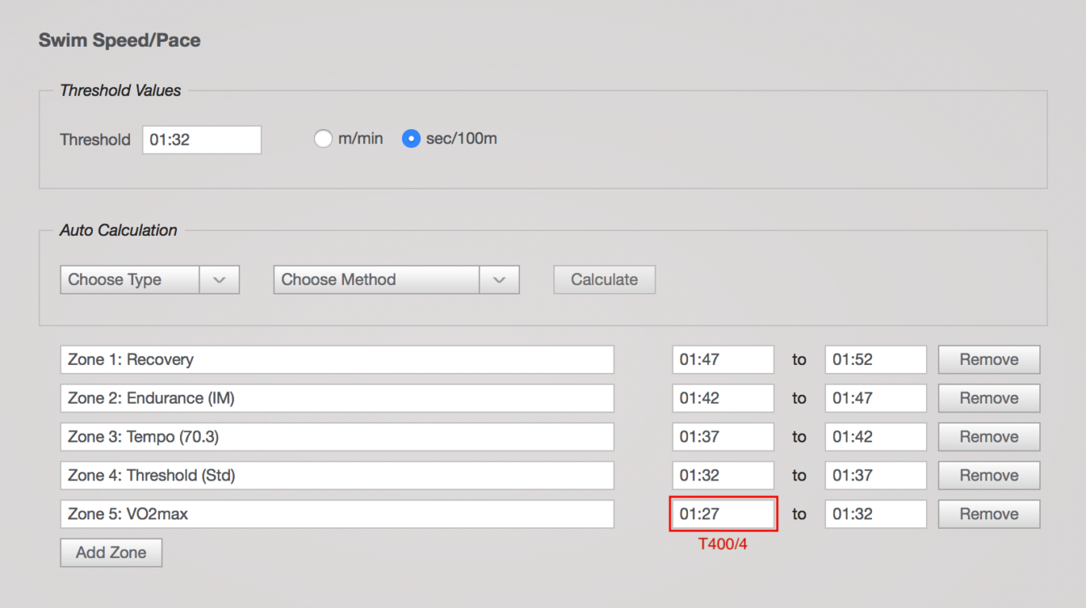Screen dimensions: 1086x608
Task: Open the Choose Type dropdown
Action: 149,279
